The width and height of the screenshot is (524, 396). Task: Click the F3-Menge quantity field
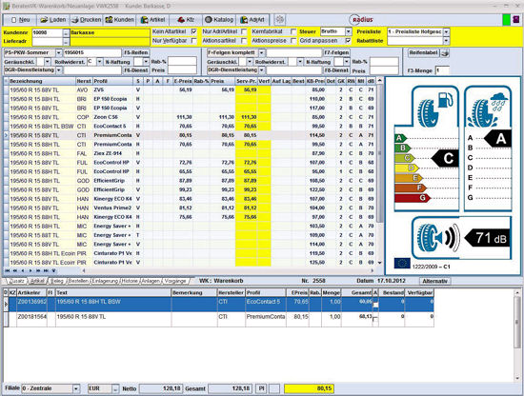point(442,70)
